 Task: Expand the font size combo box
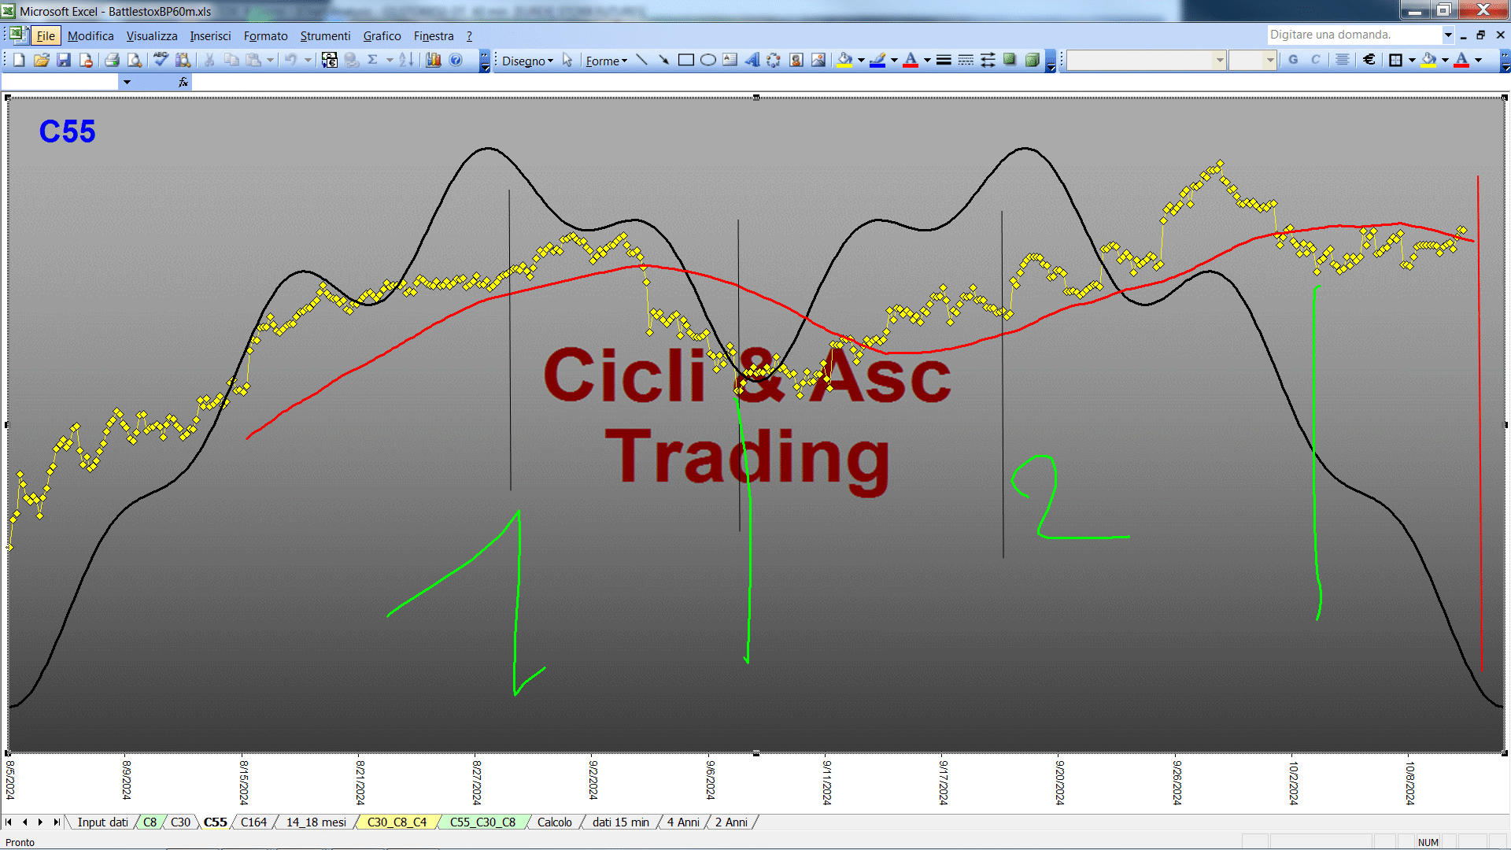pyautogui.click(x=1269, y=60)
